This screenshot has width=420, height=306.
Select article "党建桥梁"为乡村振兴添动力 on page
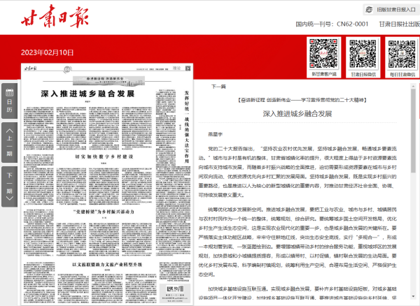coord(104,212)
